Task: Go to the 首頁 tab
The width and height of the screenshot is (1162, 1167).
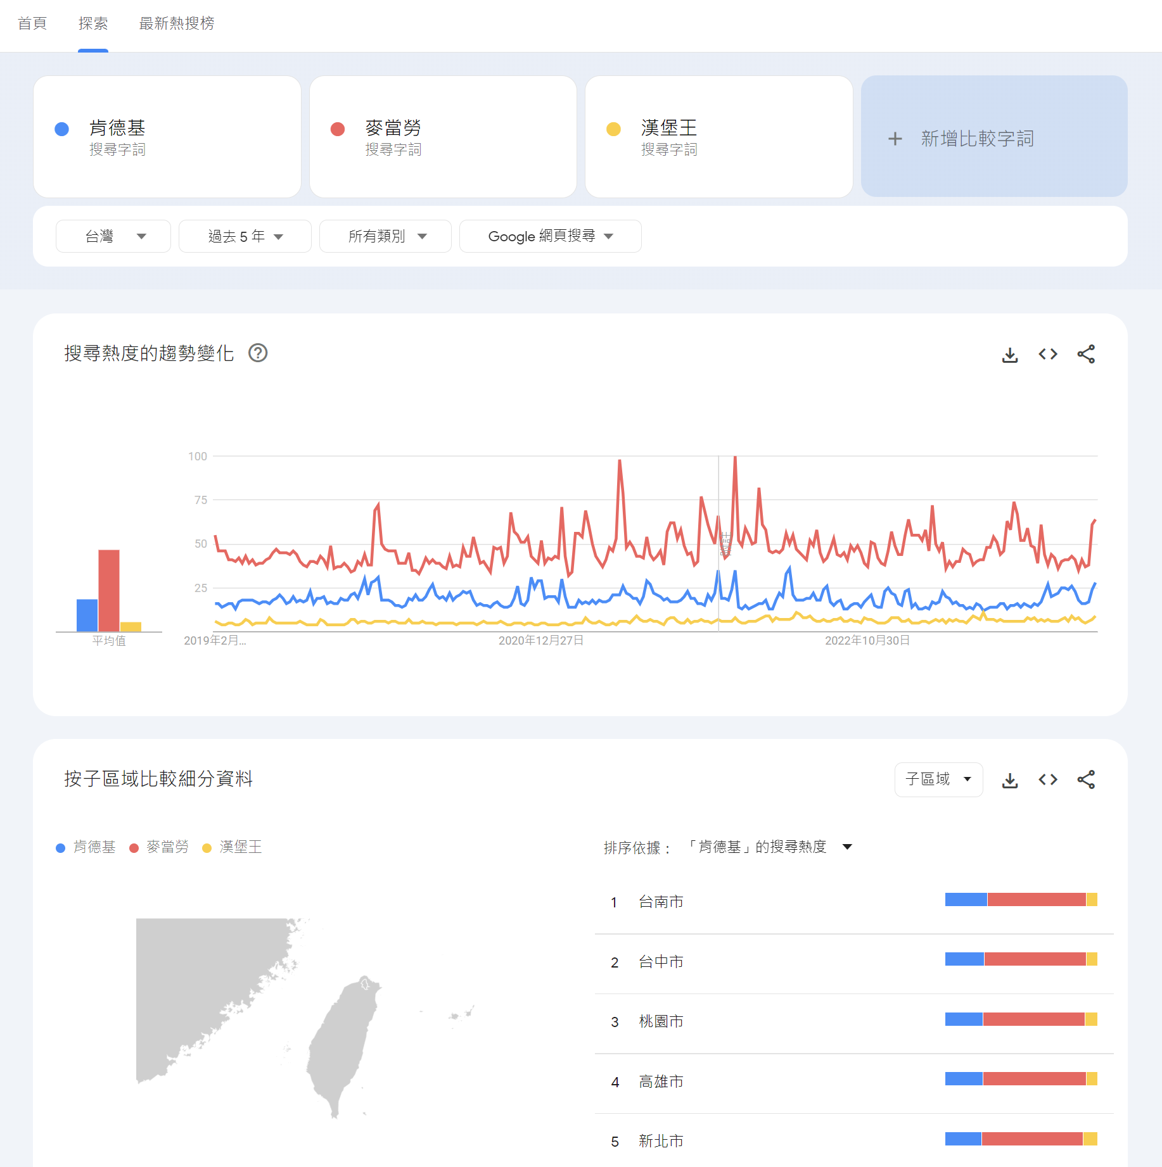Action: click(32, 24)
